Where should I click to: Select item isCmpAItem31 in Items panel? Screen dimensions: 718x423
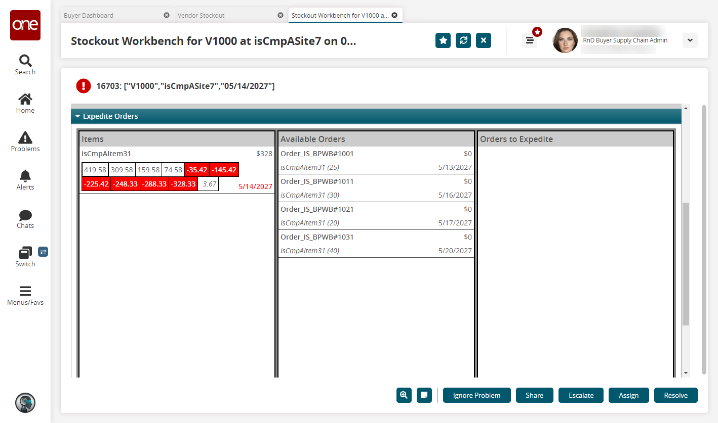click(x=106, y=154)
